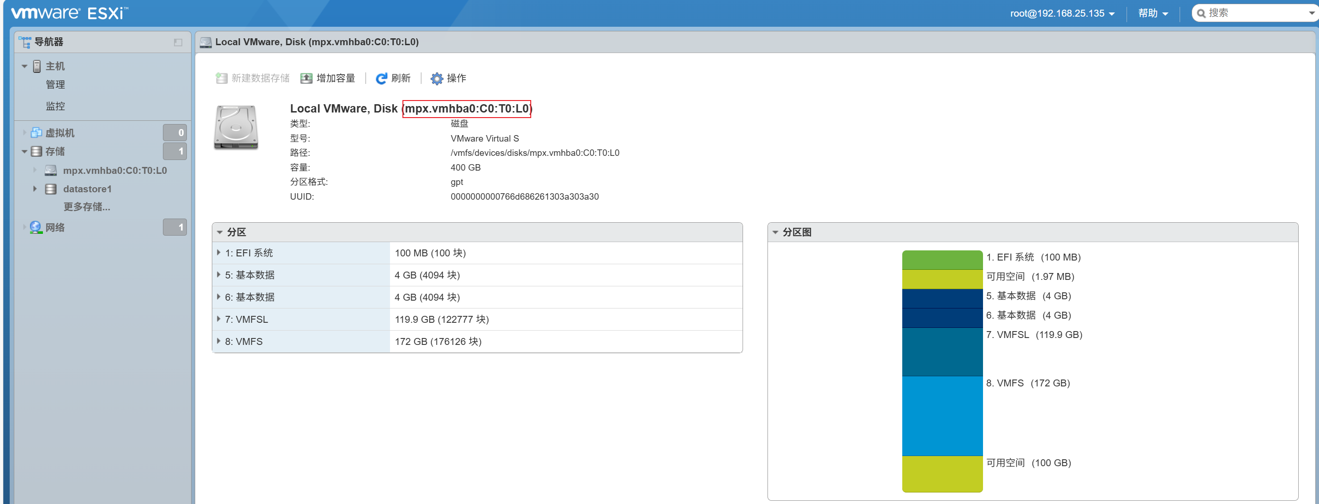
Task: Open the root@192.168.25.135 user dropdown
Action: (1062, 13)
